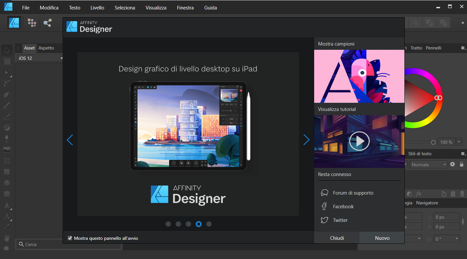Select the first carousel slide dot
Image resolution: width=467 pixels, height=259 pixels.
tap(168, 224)
